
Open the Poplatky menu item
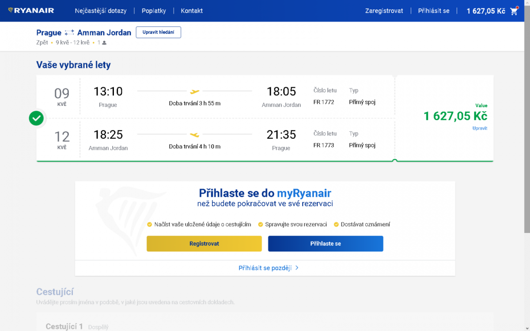point(154,11)
